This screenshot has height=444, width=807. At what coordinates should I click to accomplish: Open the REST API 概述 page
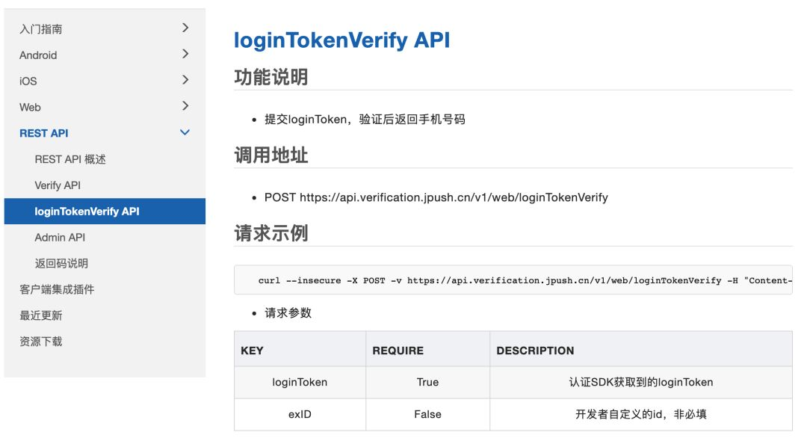coord(70,159)
